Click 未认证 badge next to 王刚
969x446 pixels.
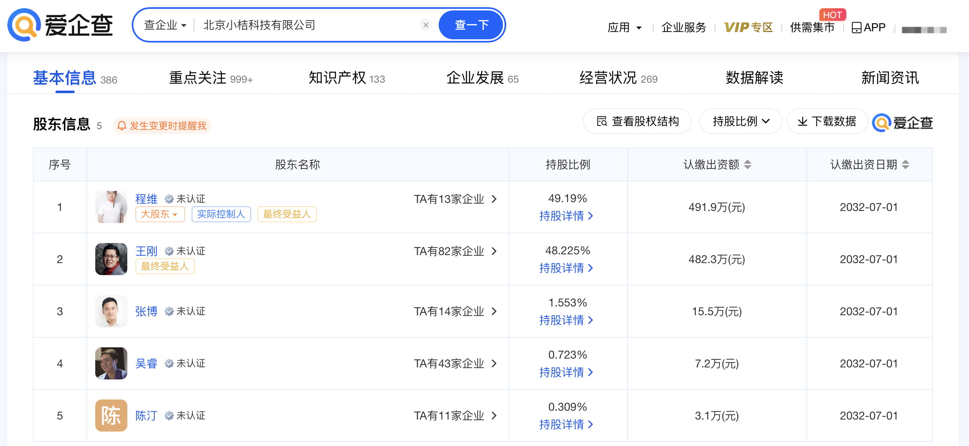[x=185, y=251]
